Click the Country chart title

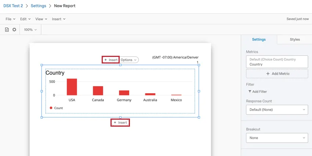(x=55, y=73)
